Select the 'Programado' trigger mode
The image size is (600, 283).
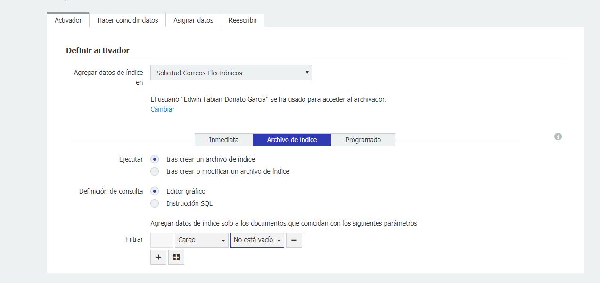(363, 140)
